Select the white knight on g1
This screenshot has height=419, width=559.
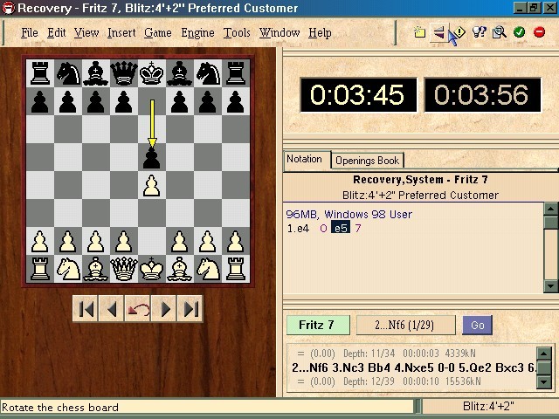pos(208,269)
